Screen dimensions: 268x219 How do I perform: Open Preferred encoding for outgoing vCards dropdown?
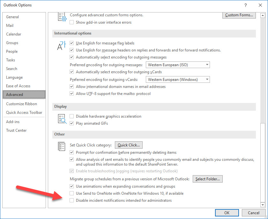pyautogui.click(x=178, y=80)
